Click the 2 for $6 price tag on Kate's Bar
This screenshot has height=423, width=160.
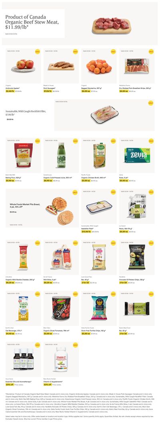[123, 334]
